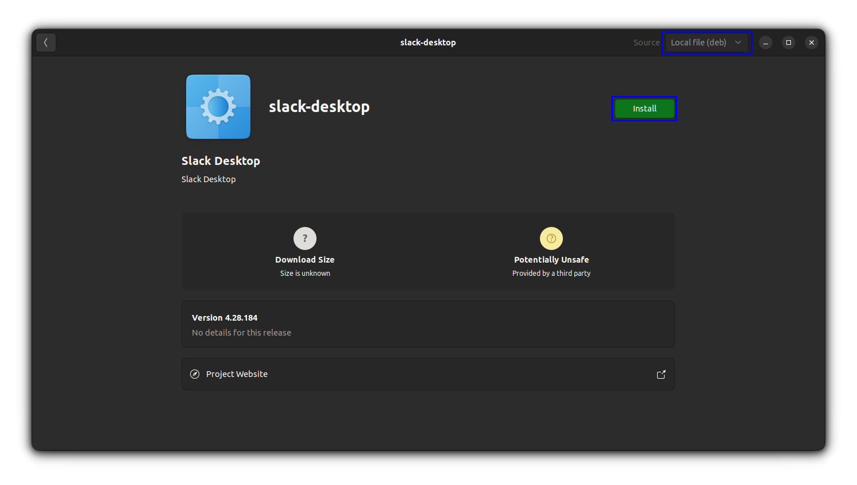Open the Source dropdown showing Local file (deb)
The height and width of the screenshot is (485, 857).
(707, 42)
